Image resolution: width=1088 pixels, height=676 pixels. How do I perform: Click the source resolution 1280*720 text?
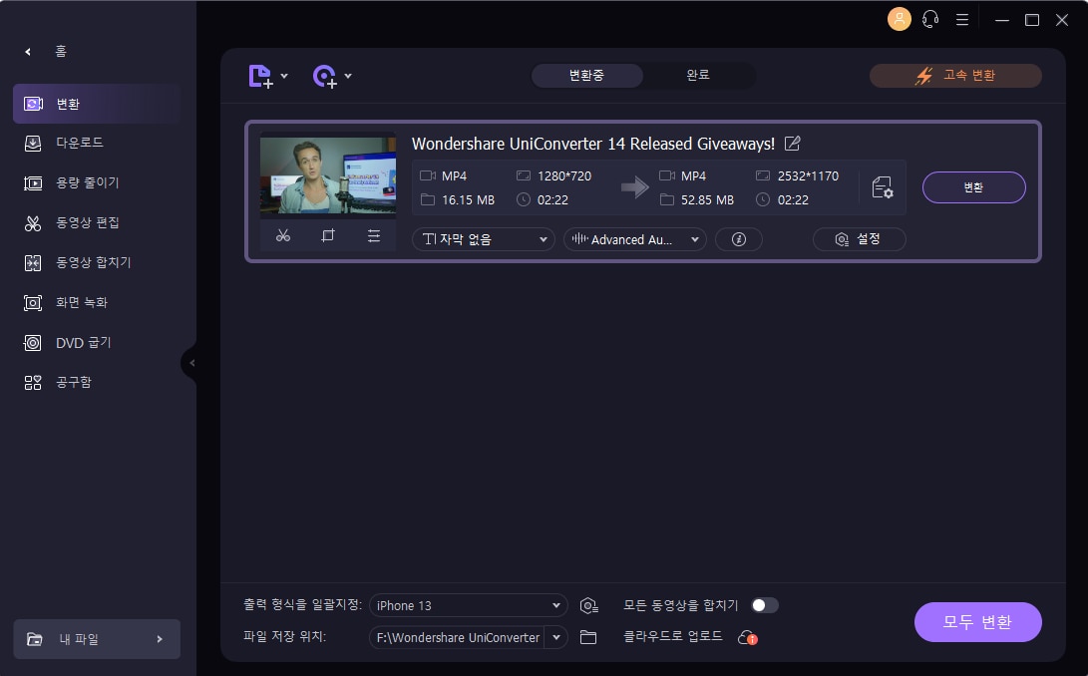pos(564,176)
